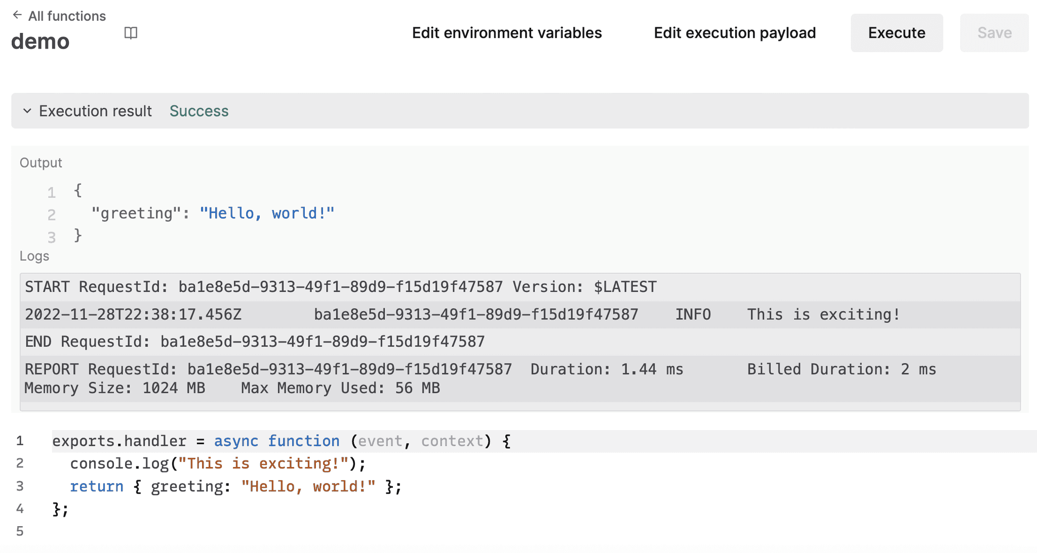This screenshot has width=1037, height=553.
Task: Click the demo function title
Action: [x=40, y=41]
